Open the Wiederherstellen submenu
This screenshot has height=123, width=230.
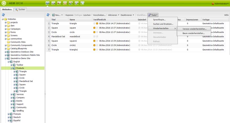(163, 28)
